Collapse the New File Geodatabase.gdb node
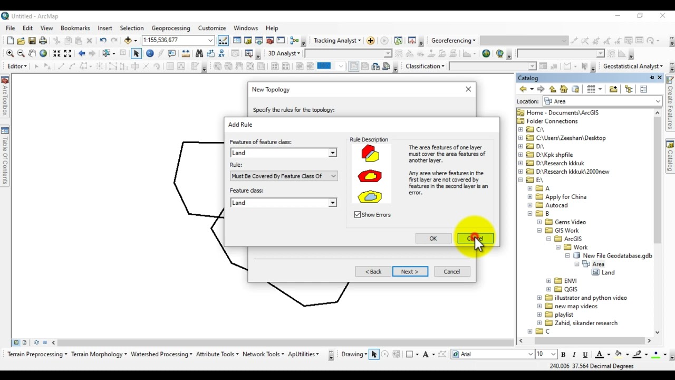 tap(568, 256)
